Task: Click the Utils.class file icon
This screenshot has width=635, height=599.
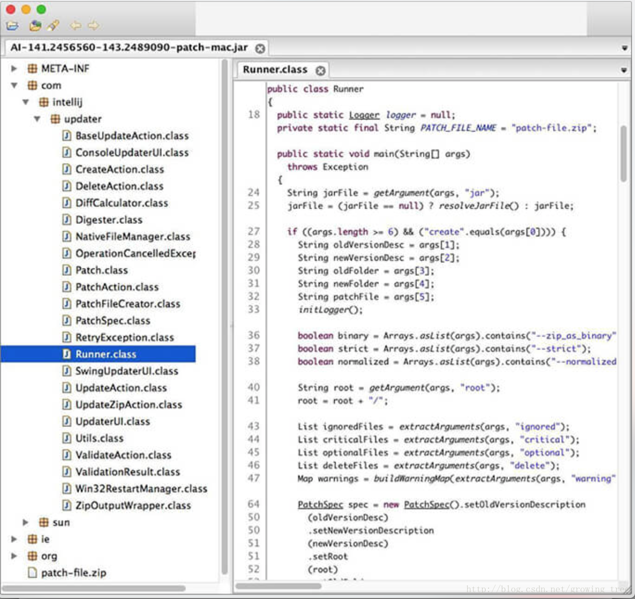Action: point(67,438)
